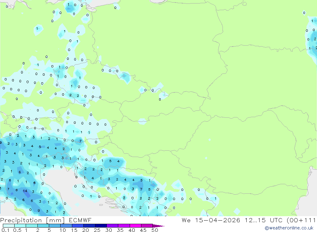
Task: Click the 35–40 mm legend color swatch
Action: point(124,226)
